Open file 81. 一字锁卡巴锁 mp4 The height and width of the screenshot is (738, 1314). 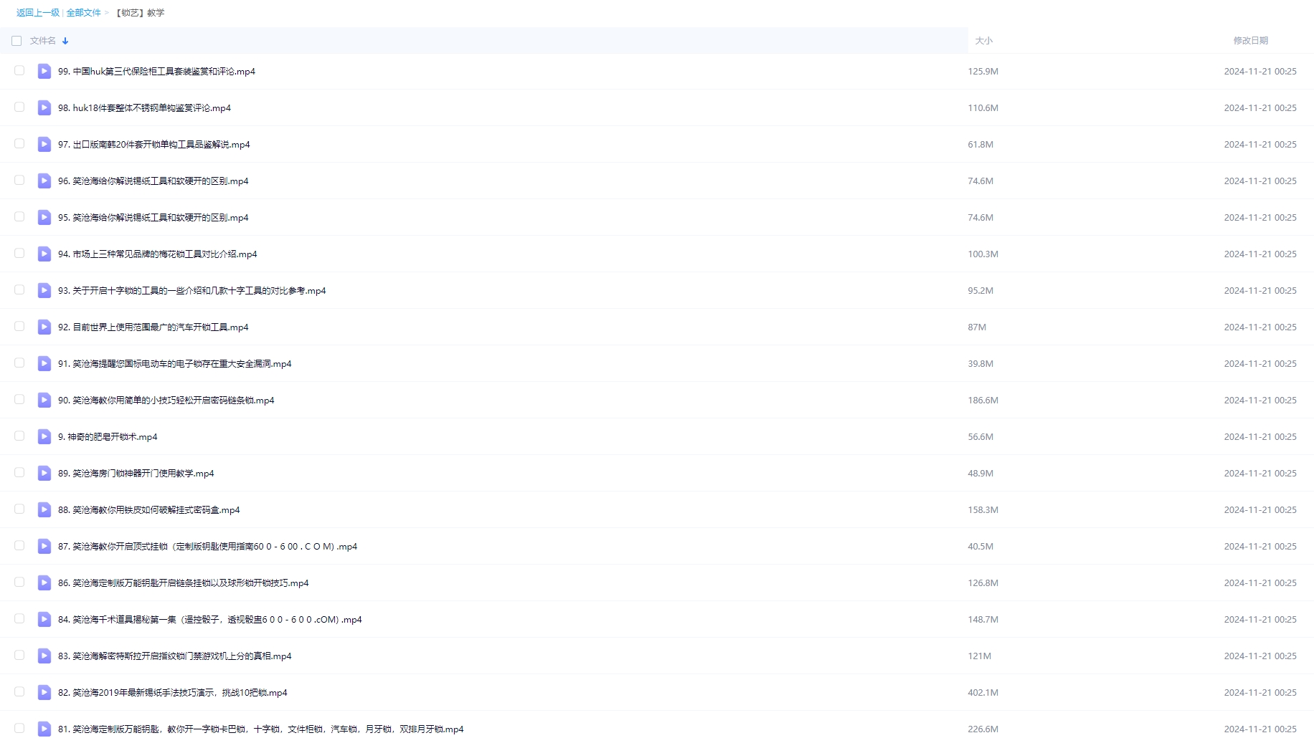click(x=260, y=729)
